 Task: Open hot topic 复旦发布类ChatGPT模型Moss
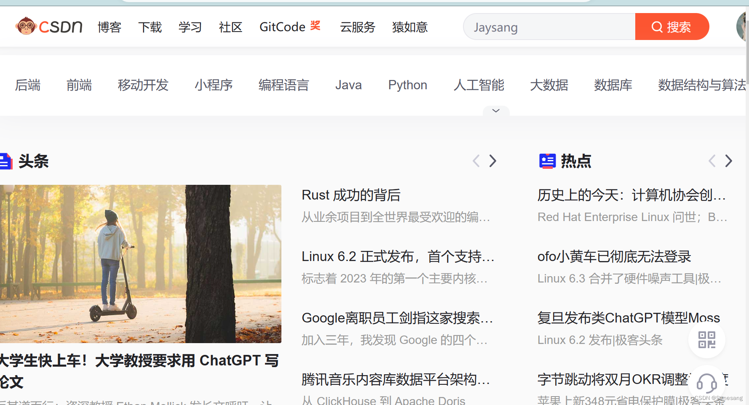click(x=629, y=318)
